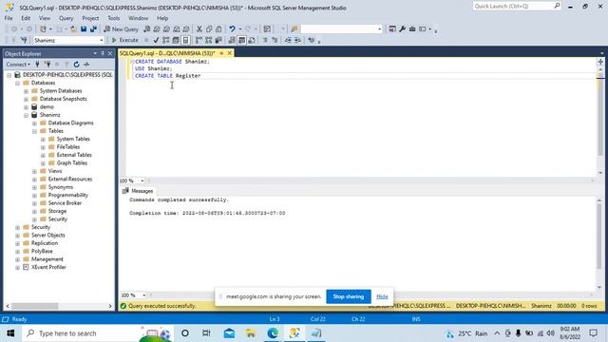Open Microsoft Edge from taskbar
The image size is (608, 342).
pos(273,333)
